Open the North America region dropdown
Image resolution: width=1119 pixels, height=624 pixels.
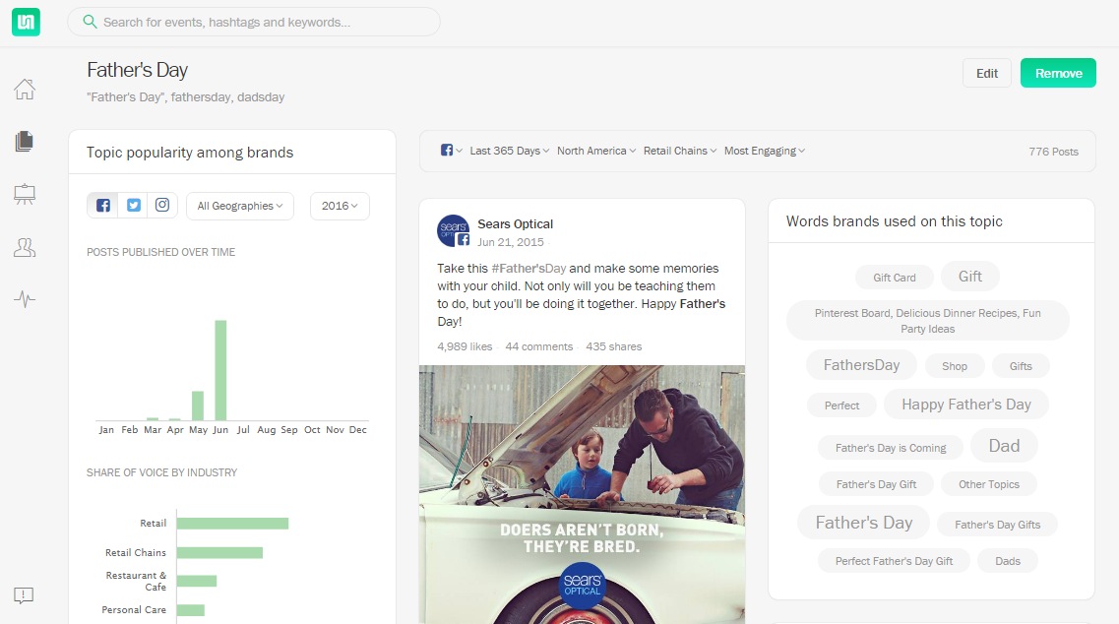pyautogui.click(x=596, y=151)
